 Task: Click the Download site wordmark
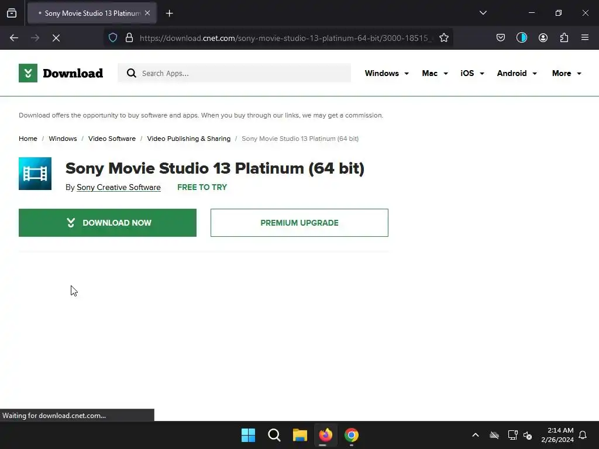(x=73, y=73)
